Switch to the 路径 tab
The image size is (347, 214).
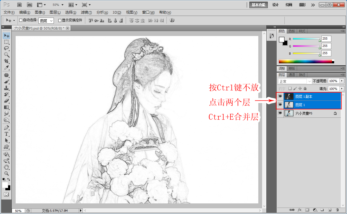click(x=302, y=75)
